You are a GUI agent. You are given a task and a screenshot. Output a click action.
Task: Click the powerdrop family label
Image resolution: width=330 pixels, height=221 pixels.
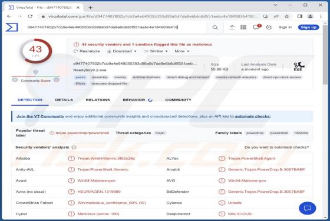click(x=255, y=133)
